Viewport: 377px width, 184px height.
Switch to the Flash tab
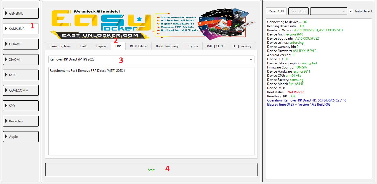click(83, 46)
